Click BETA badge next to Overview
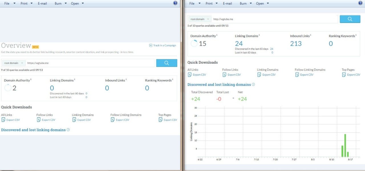Image resolution: width=365 pixels, height=171 pixels. tap(35, 47)
